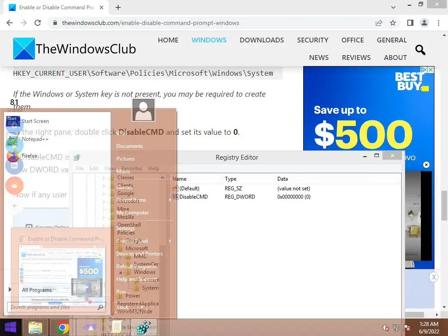
Task: Open the OFFICE nav item
Action: [353, 40]
